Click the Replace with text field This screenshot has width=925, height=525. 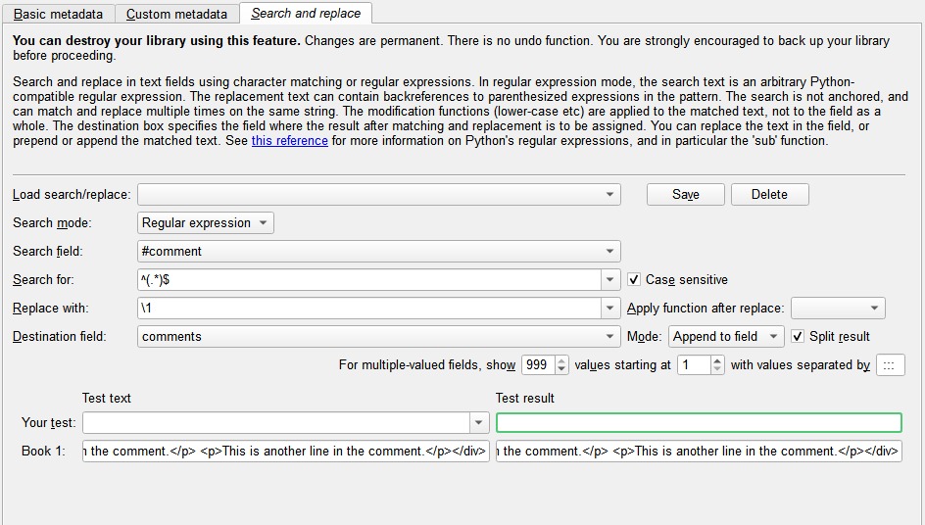368,309
